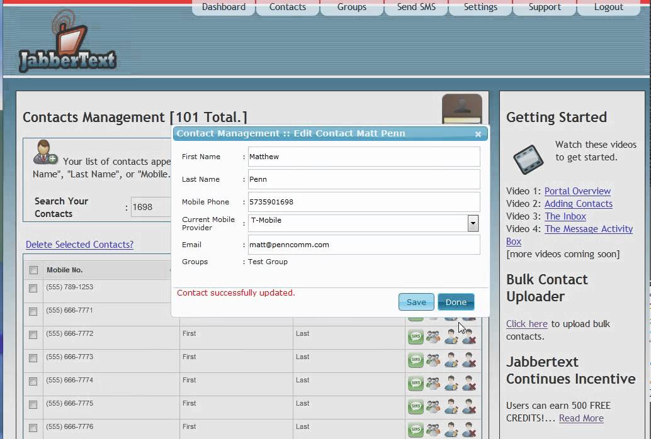Click the Done button

click(456, 302)
